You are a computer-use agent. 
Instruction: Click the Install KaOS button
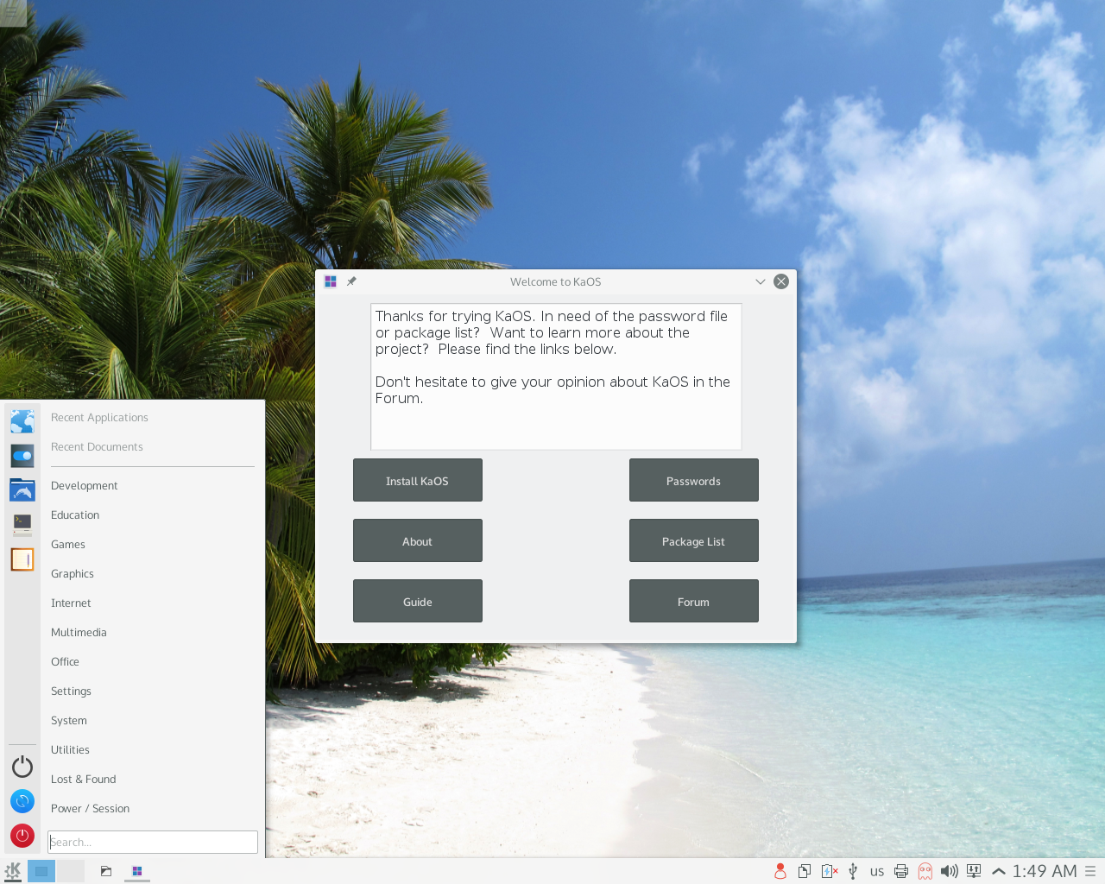pos(418,480)
